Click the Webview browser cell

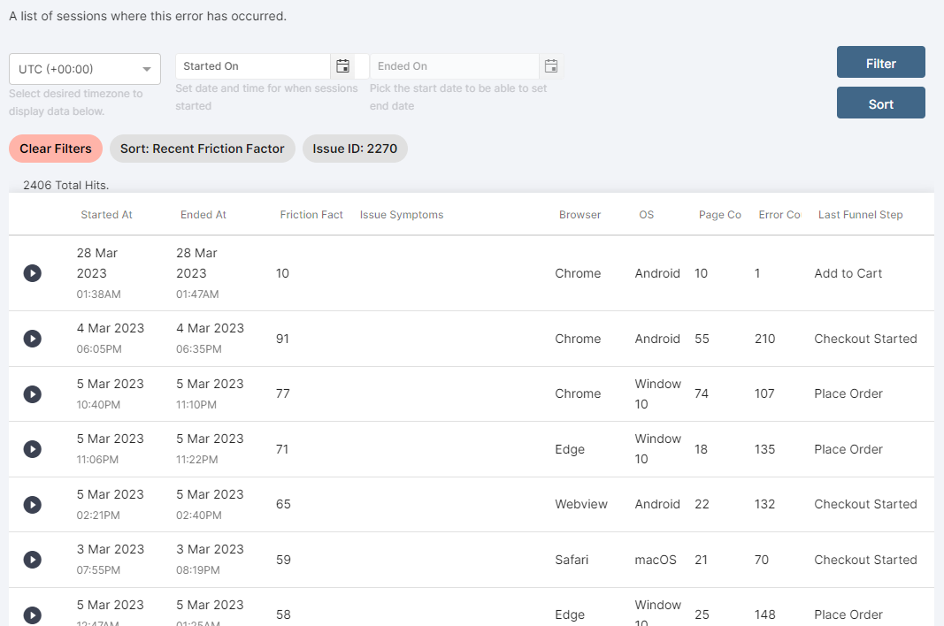(581, 504)
